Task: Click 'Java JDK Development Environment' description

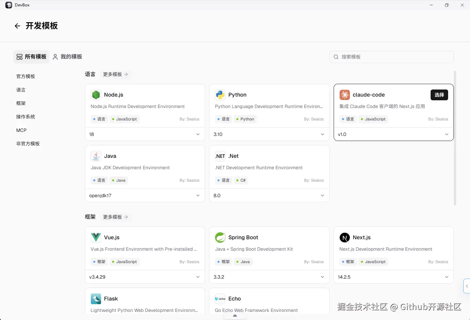Action: tap(130, 168)
